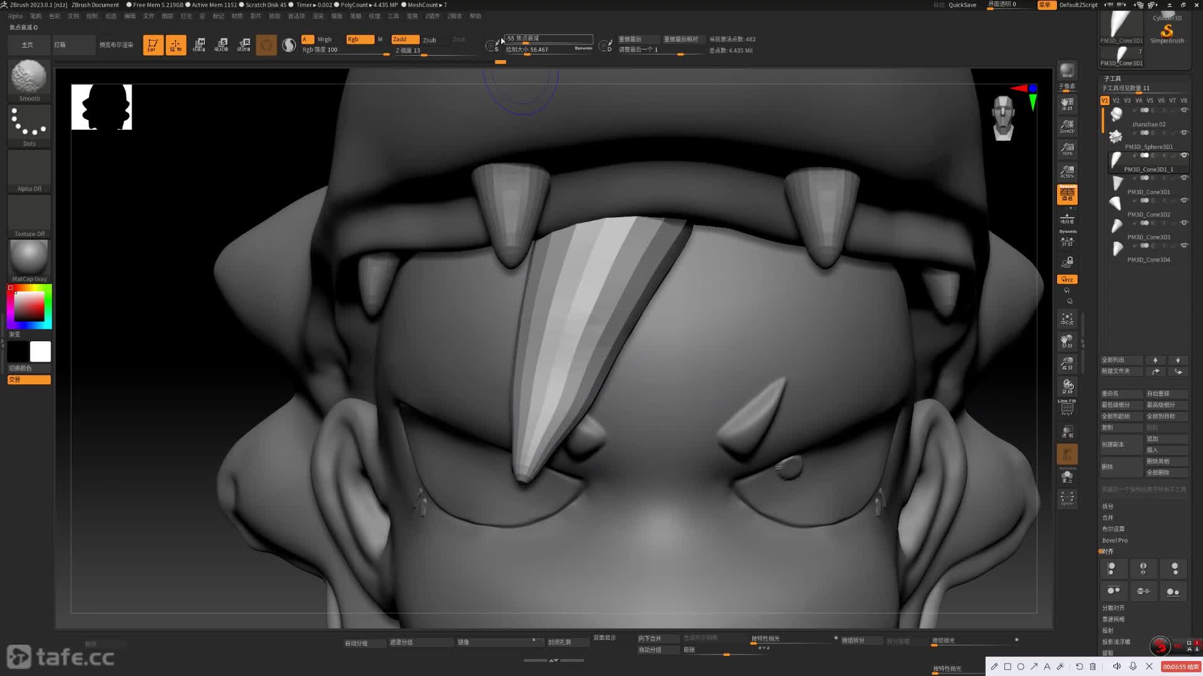Open the 帮助 menu
The width and height of the screenshot is (1203, 676).
point(476,16)
